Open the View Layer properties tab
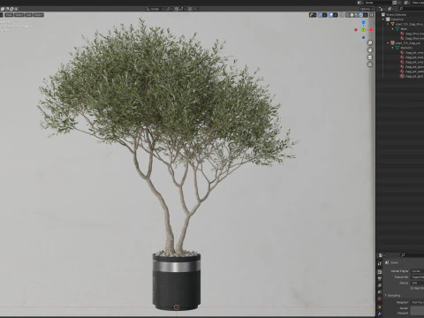 coord(380,285)
